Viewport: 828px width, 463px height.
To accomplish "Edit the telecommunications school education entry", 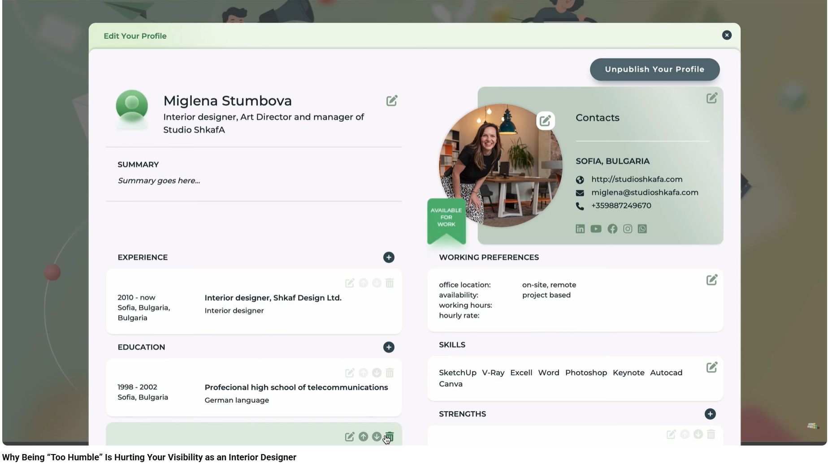I will (350, 373).
